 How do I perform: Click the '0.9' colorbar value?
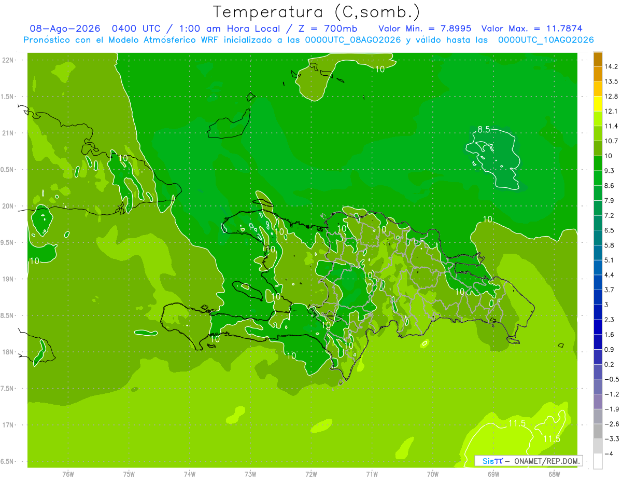pos(610,349)
